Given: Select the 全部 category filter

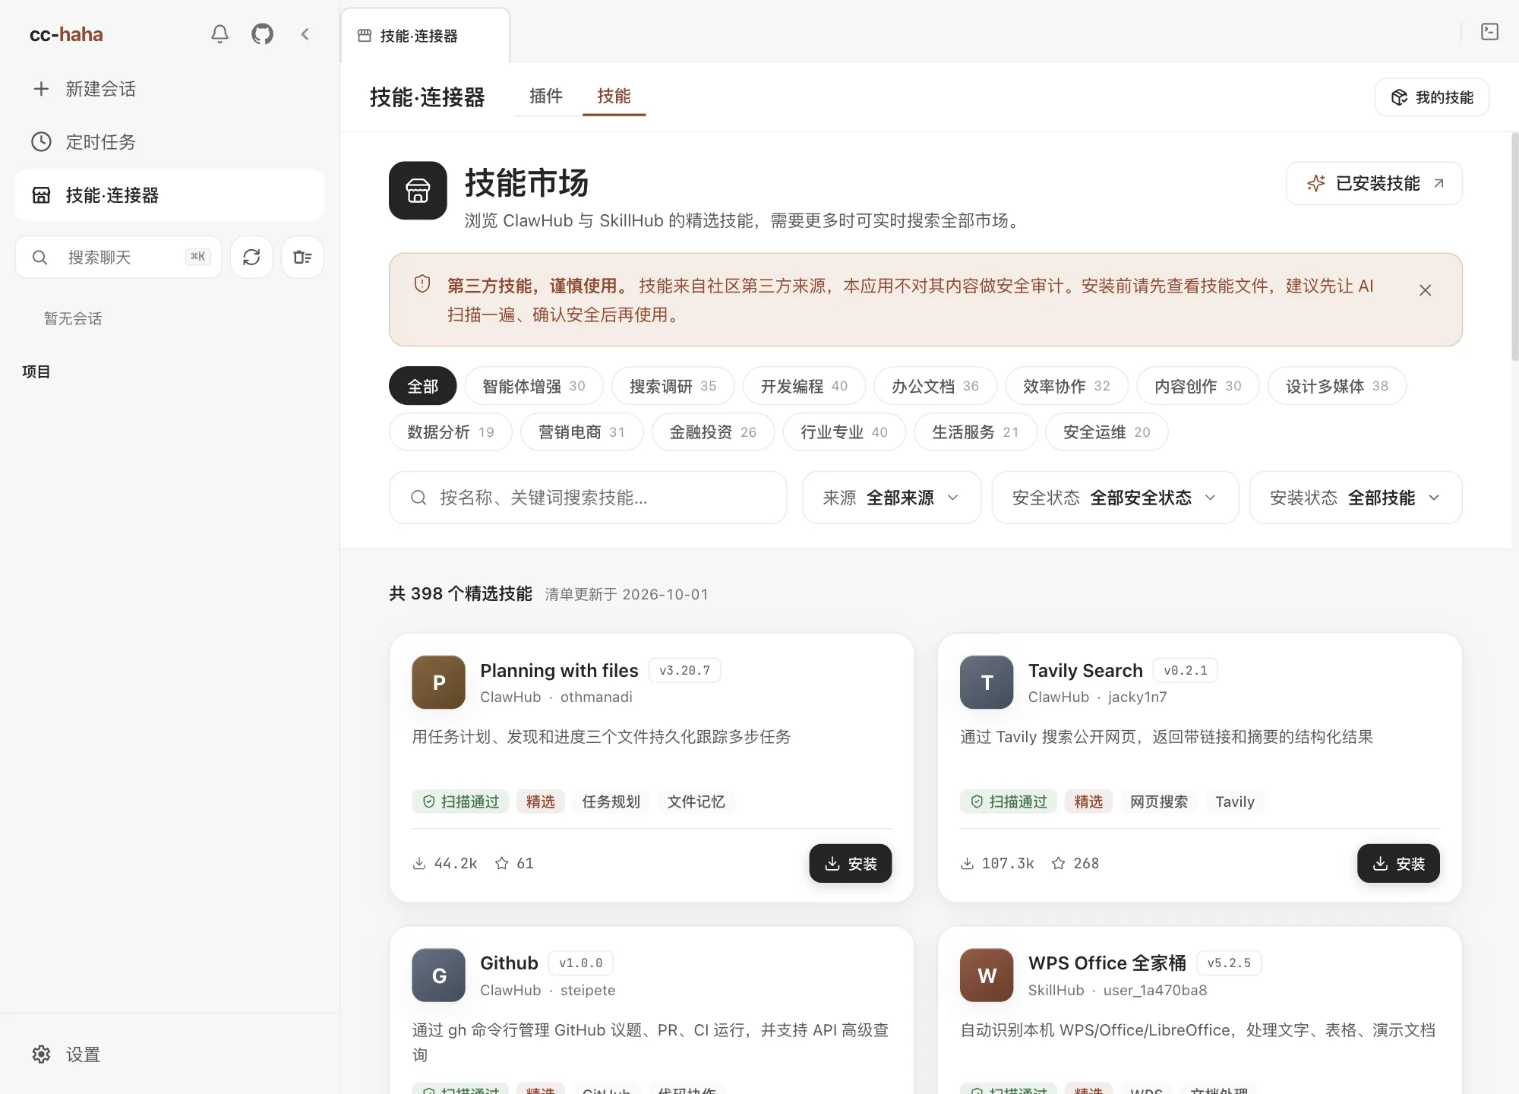Looking at the screenshot, I should (423, 386).
